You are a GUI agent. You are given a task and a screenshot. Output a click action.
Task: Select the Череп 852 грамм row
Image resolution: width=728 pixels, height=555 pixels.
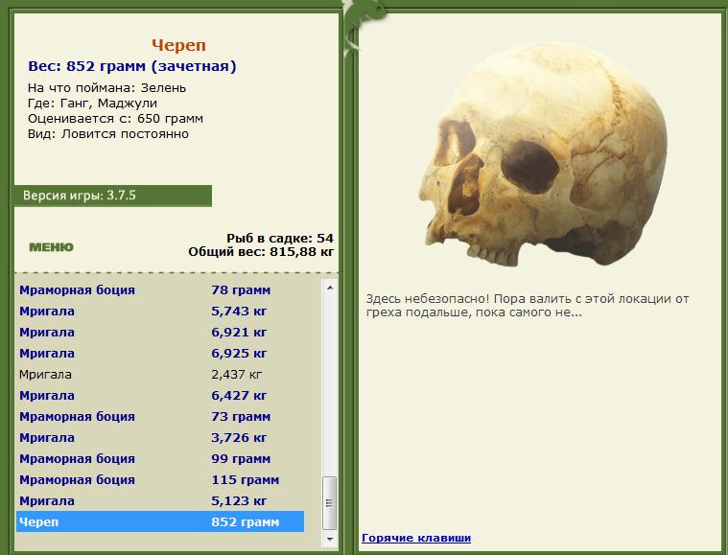160,521
